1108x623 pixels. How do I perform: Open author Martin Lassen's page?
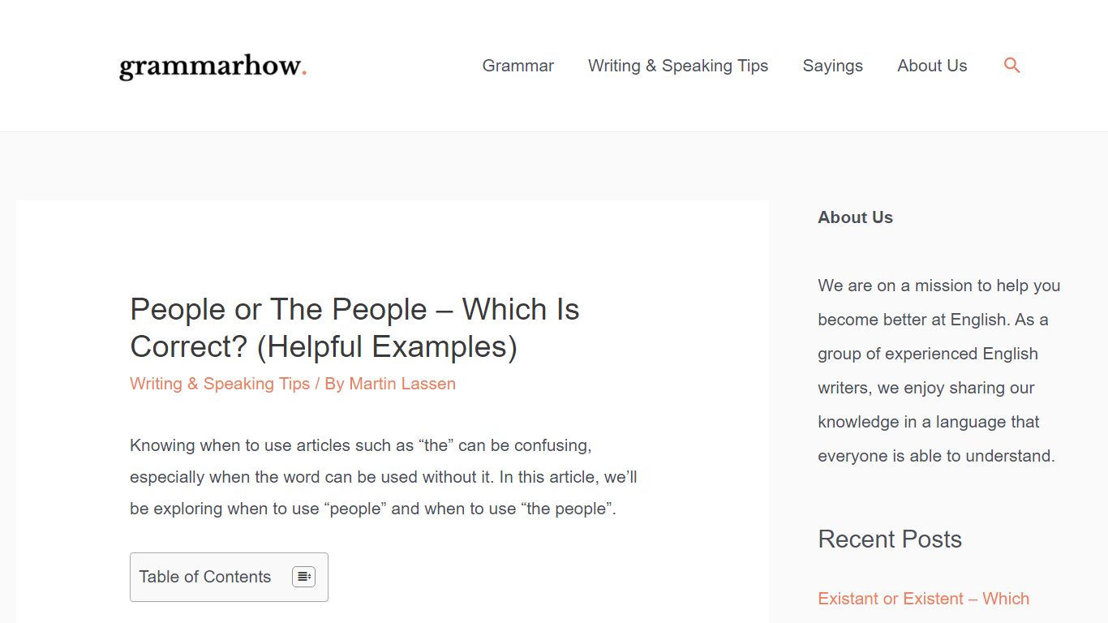point(402,384)
